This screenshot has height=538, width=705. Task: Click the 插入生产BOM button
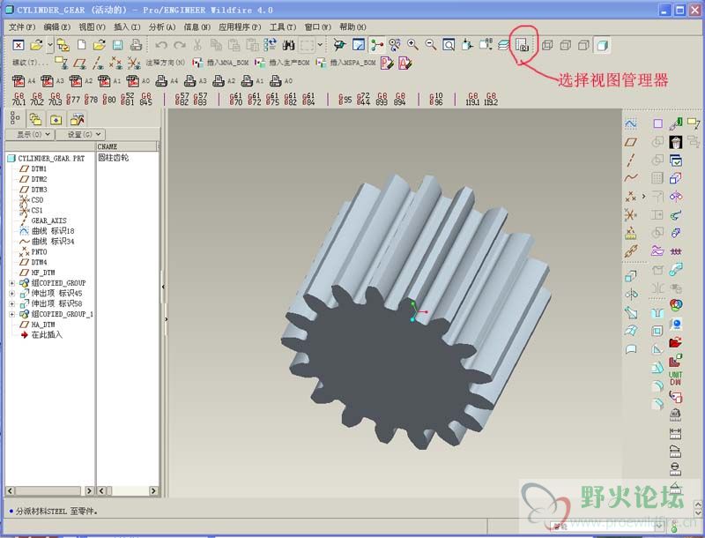point(282,63)
